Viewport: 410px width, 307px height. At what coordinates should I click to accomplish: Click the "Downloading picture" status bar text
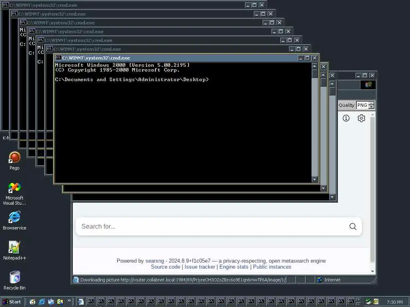point(183,280)
